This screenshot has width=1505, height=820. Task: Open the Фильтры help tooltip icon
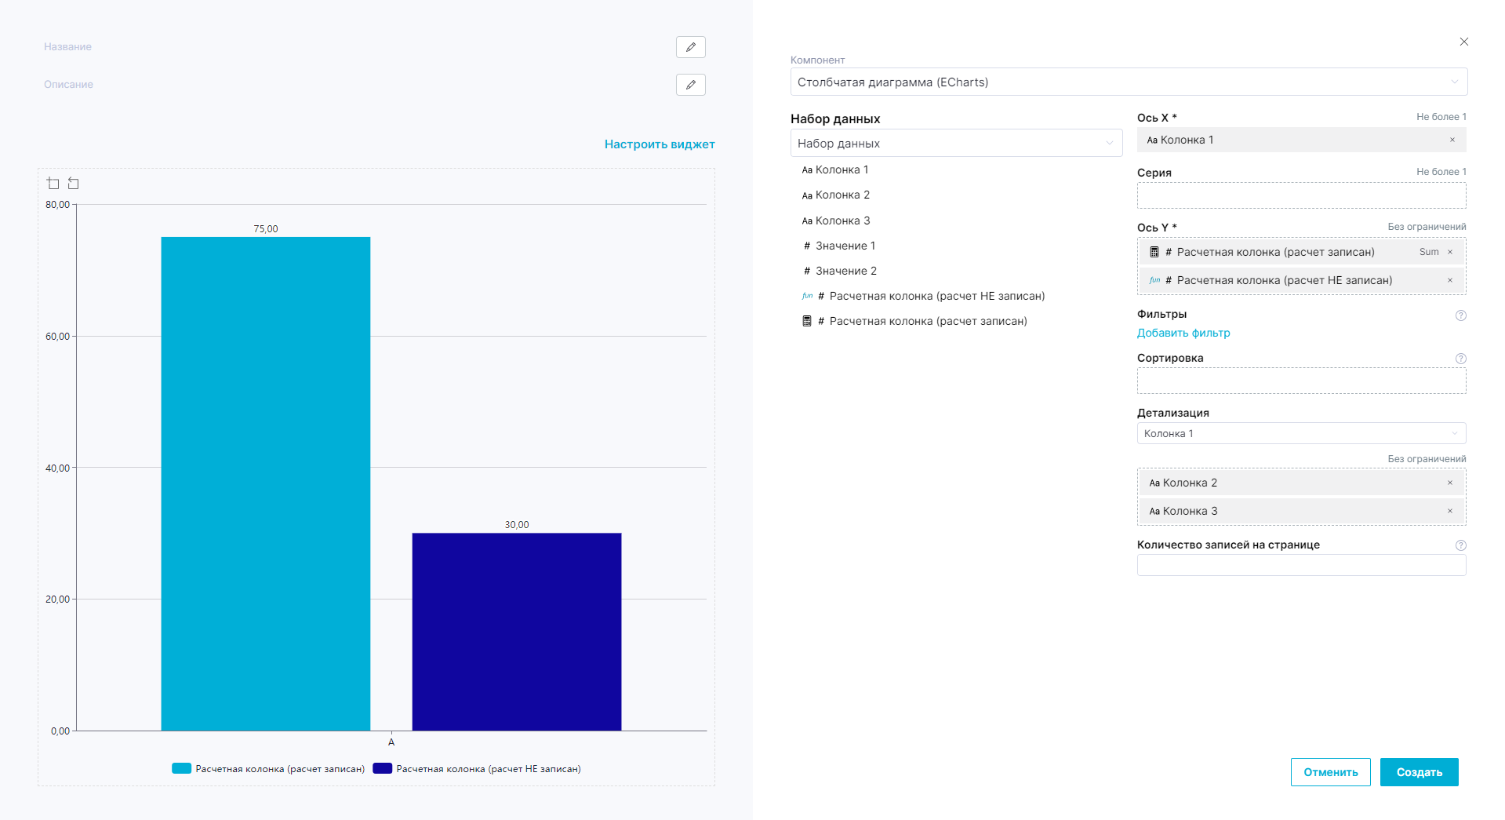click(x=1460, y=315)
